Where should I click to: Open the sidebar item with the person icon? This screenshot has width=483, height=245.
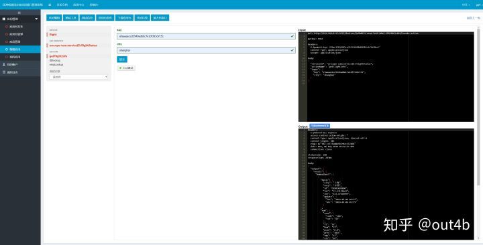pos(20,64)
